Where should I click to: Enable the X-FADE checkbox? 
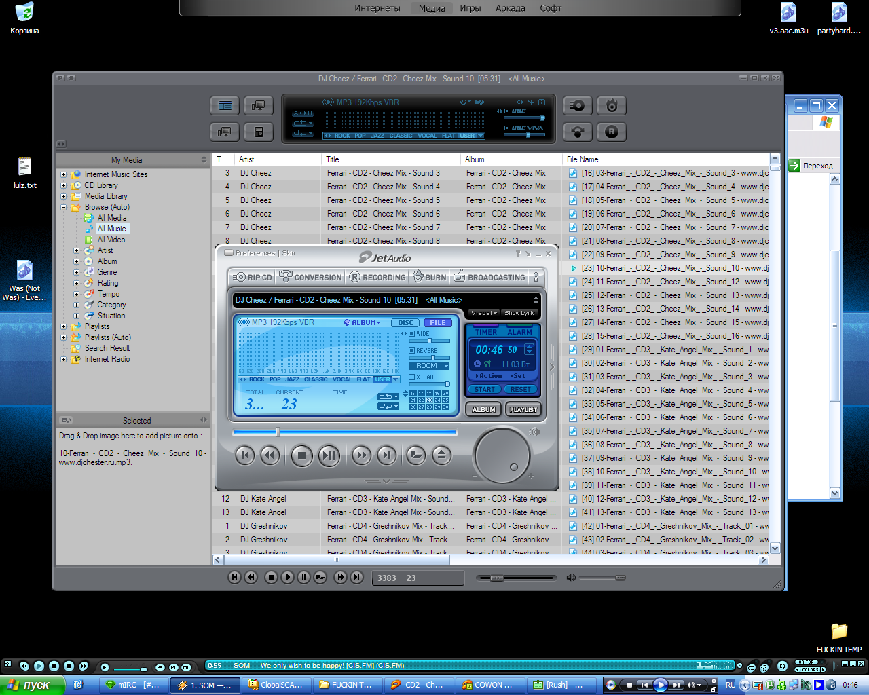[x=411, y=377]
